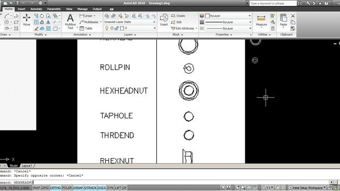Open the Home ribbon tab
This screenshot has width=340, height=191.
point(8,9)
